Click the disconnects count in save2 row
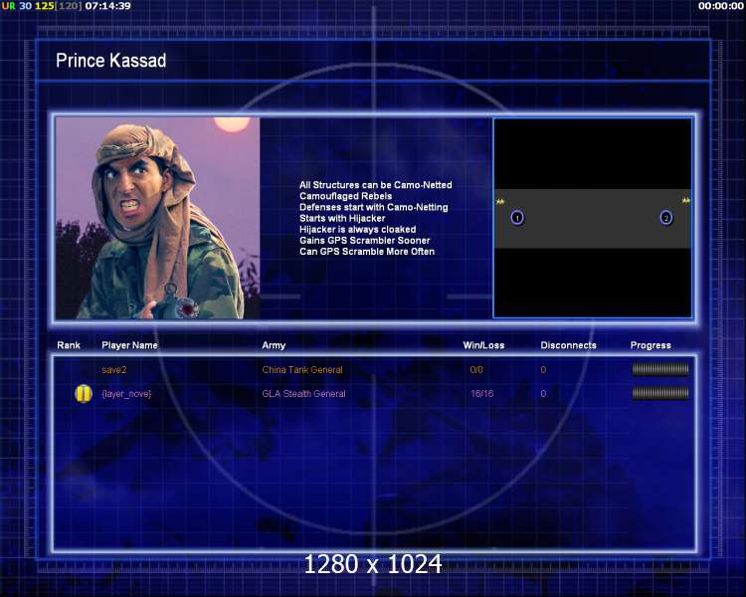746x597 pixels. point(543,370)
